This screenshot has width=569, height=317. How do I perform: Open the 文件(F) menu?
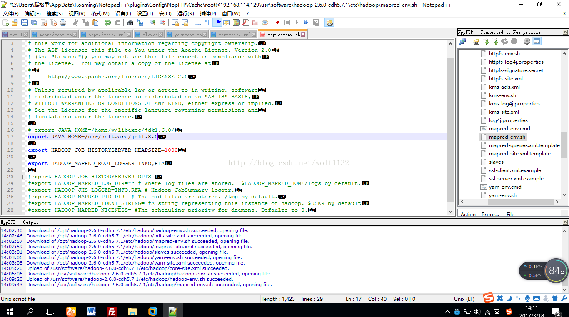coord(11,13)
